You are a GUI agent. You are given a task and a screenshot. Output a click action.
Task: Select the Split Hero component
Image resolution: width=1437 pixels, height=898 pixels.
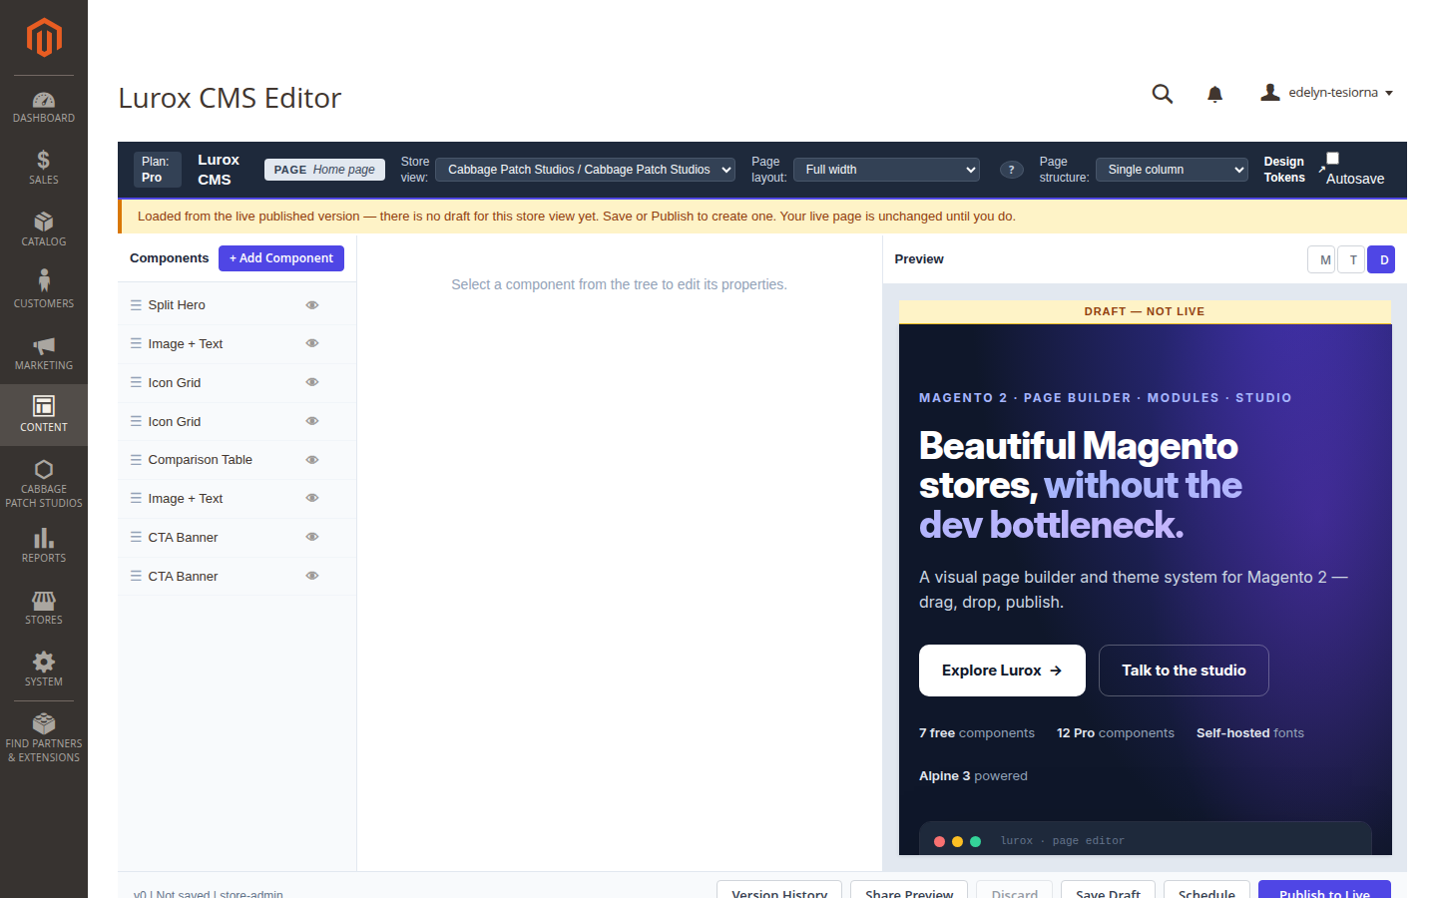(x=237, y=305)
